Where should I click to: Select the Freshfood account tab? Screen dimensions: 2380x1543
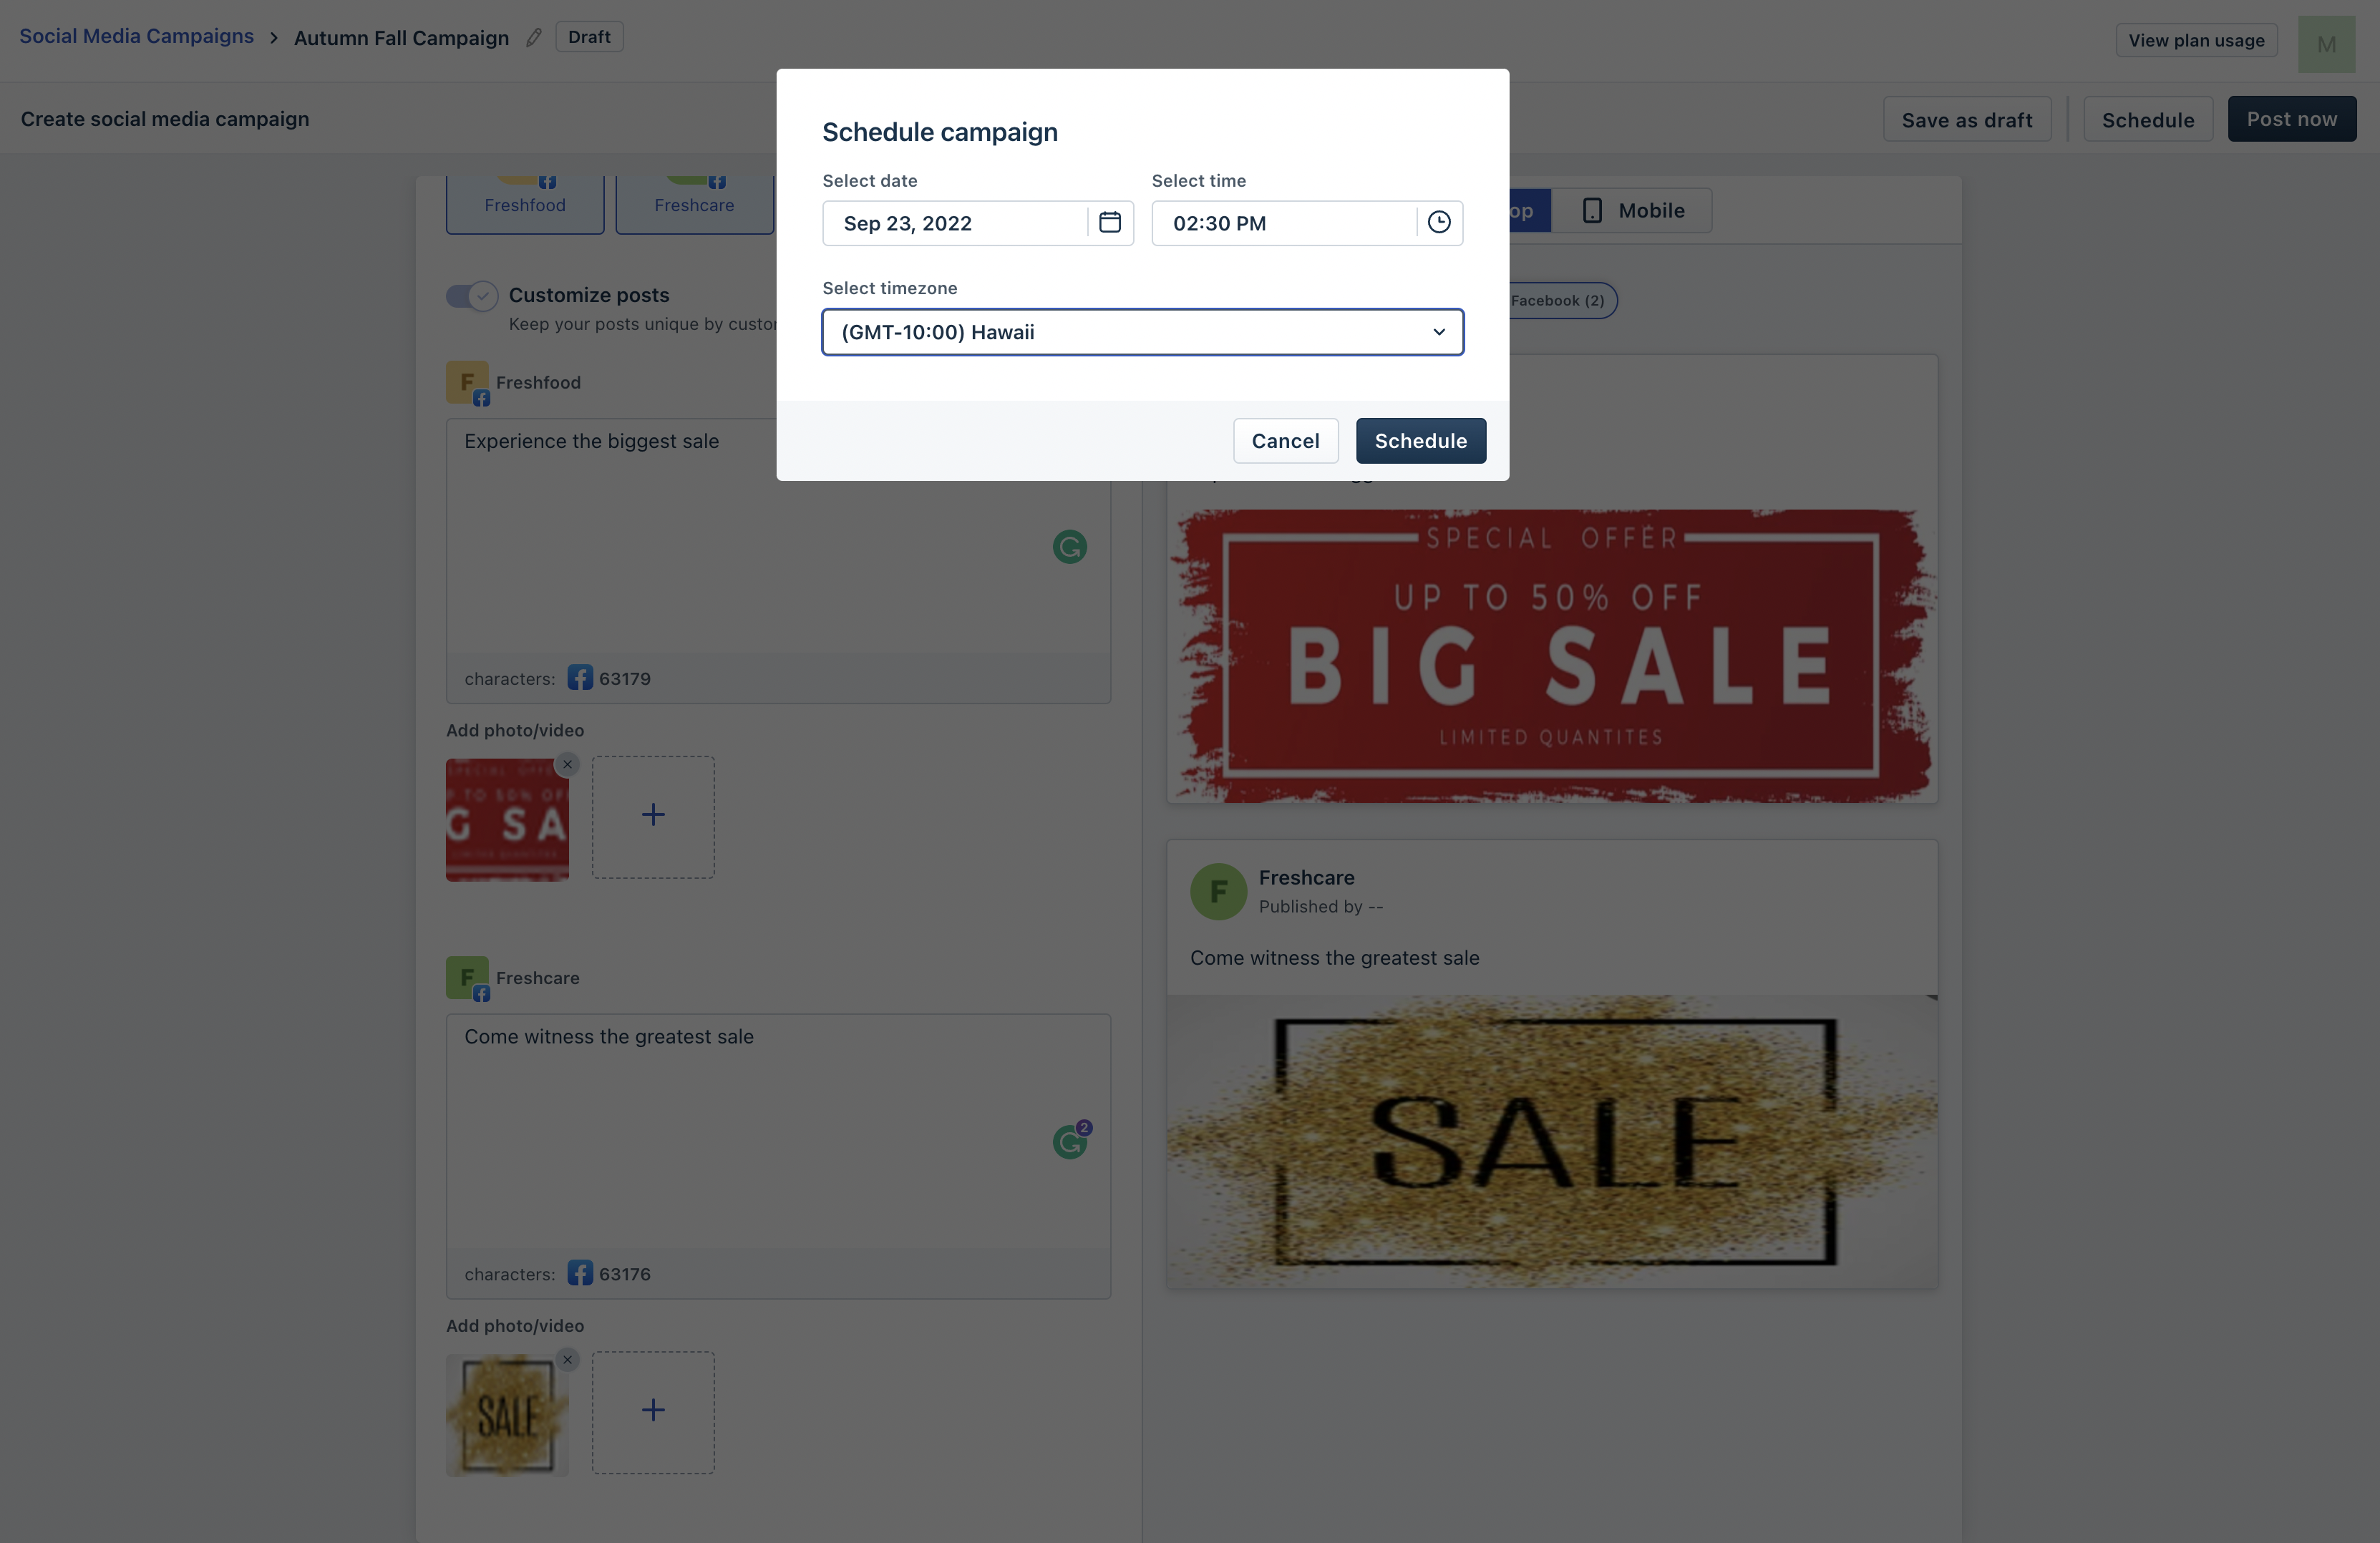click(525, 204)
